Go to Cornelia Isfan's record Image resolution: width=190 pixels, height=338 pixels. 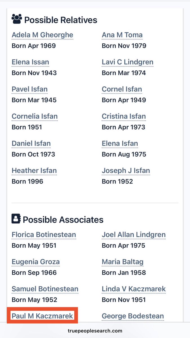[35, 116]
